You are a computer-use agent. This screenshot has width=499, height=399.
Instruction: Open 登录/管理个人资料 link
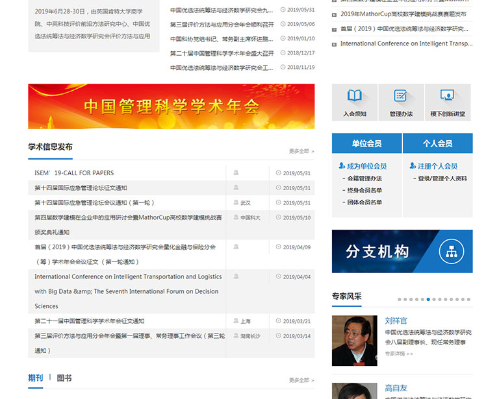[x=442, y=178]
